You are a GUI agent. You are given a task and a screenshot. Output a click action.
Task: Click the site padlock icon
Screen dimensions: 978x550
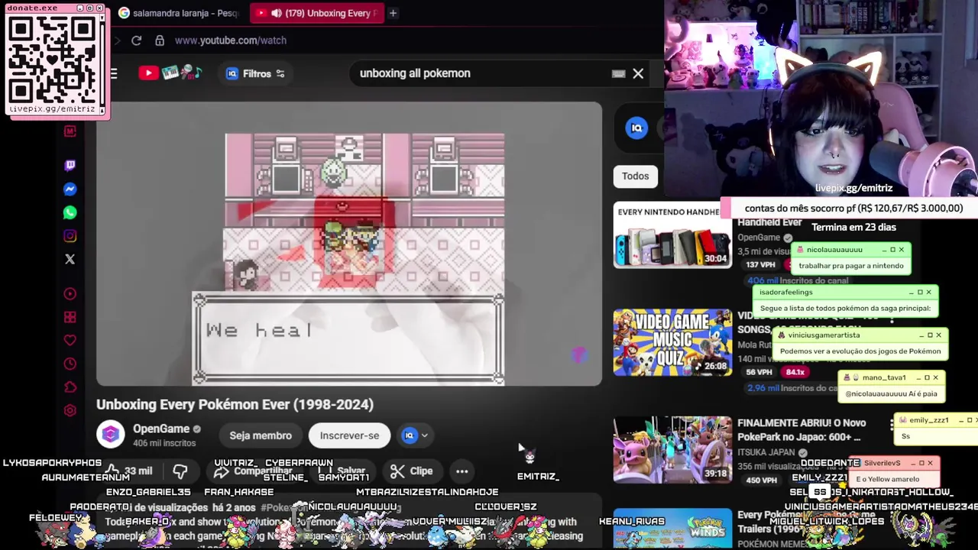(160, 40)
